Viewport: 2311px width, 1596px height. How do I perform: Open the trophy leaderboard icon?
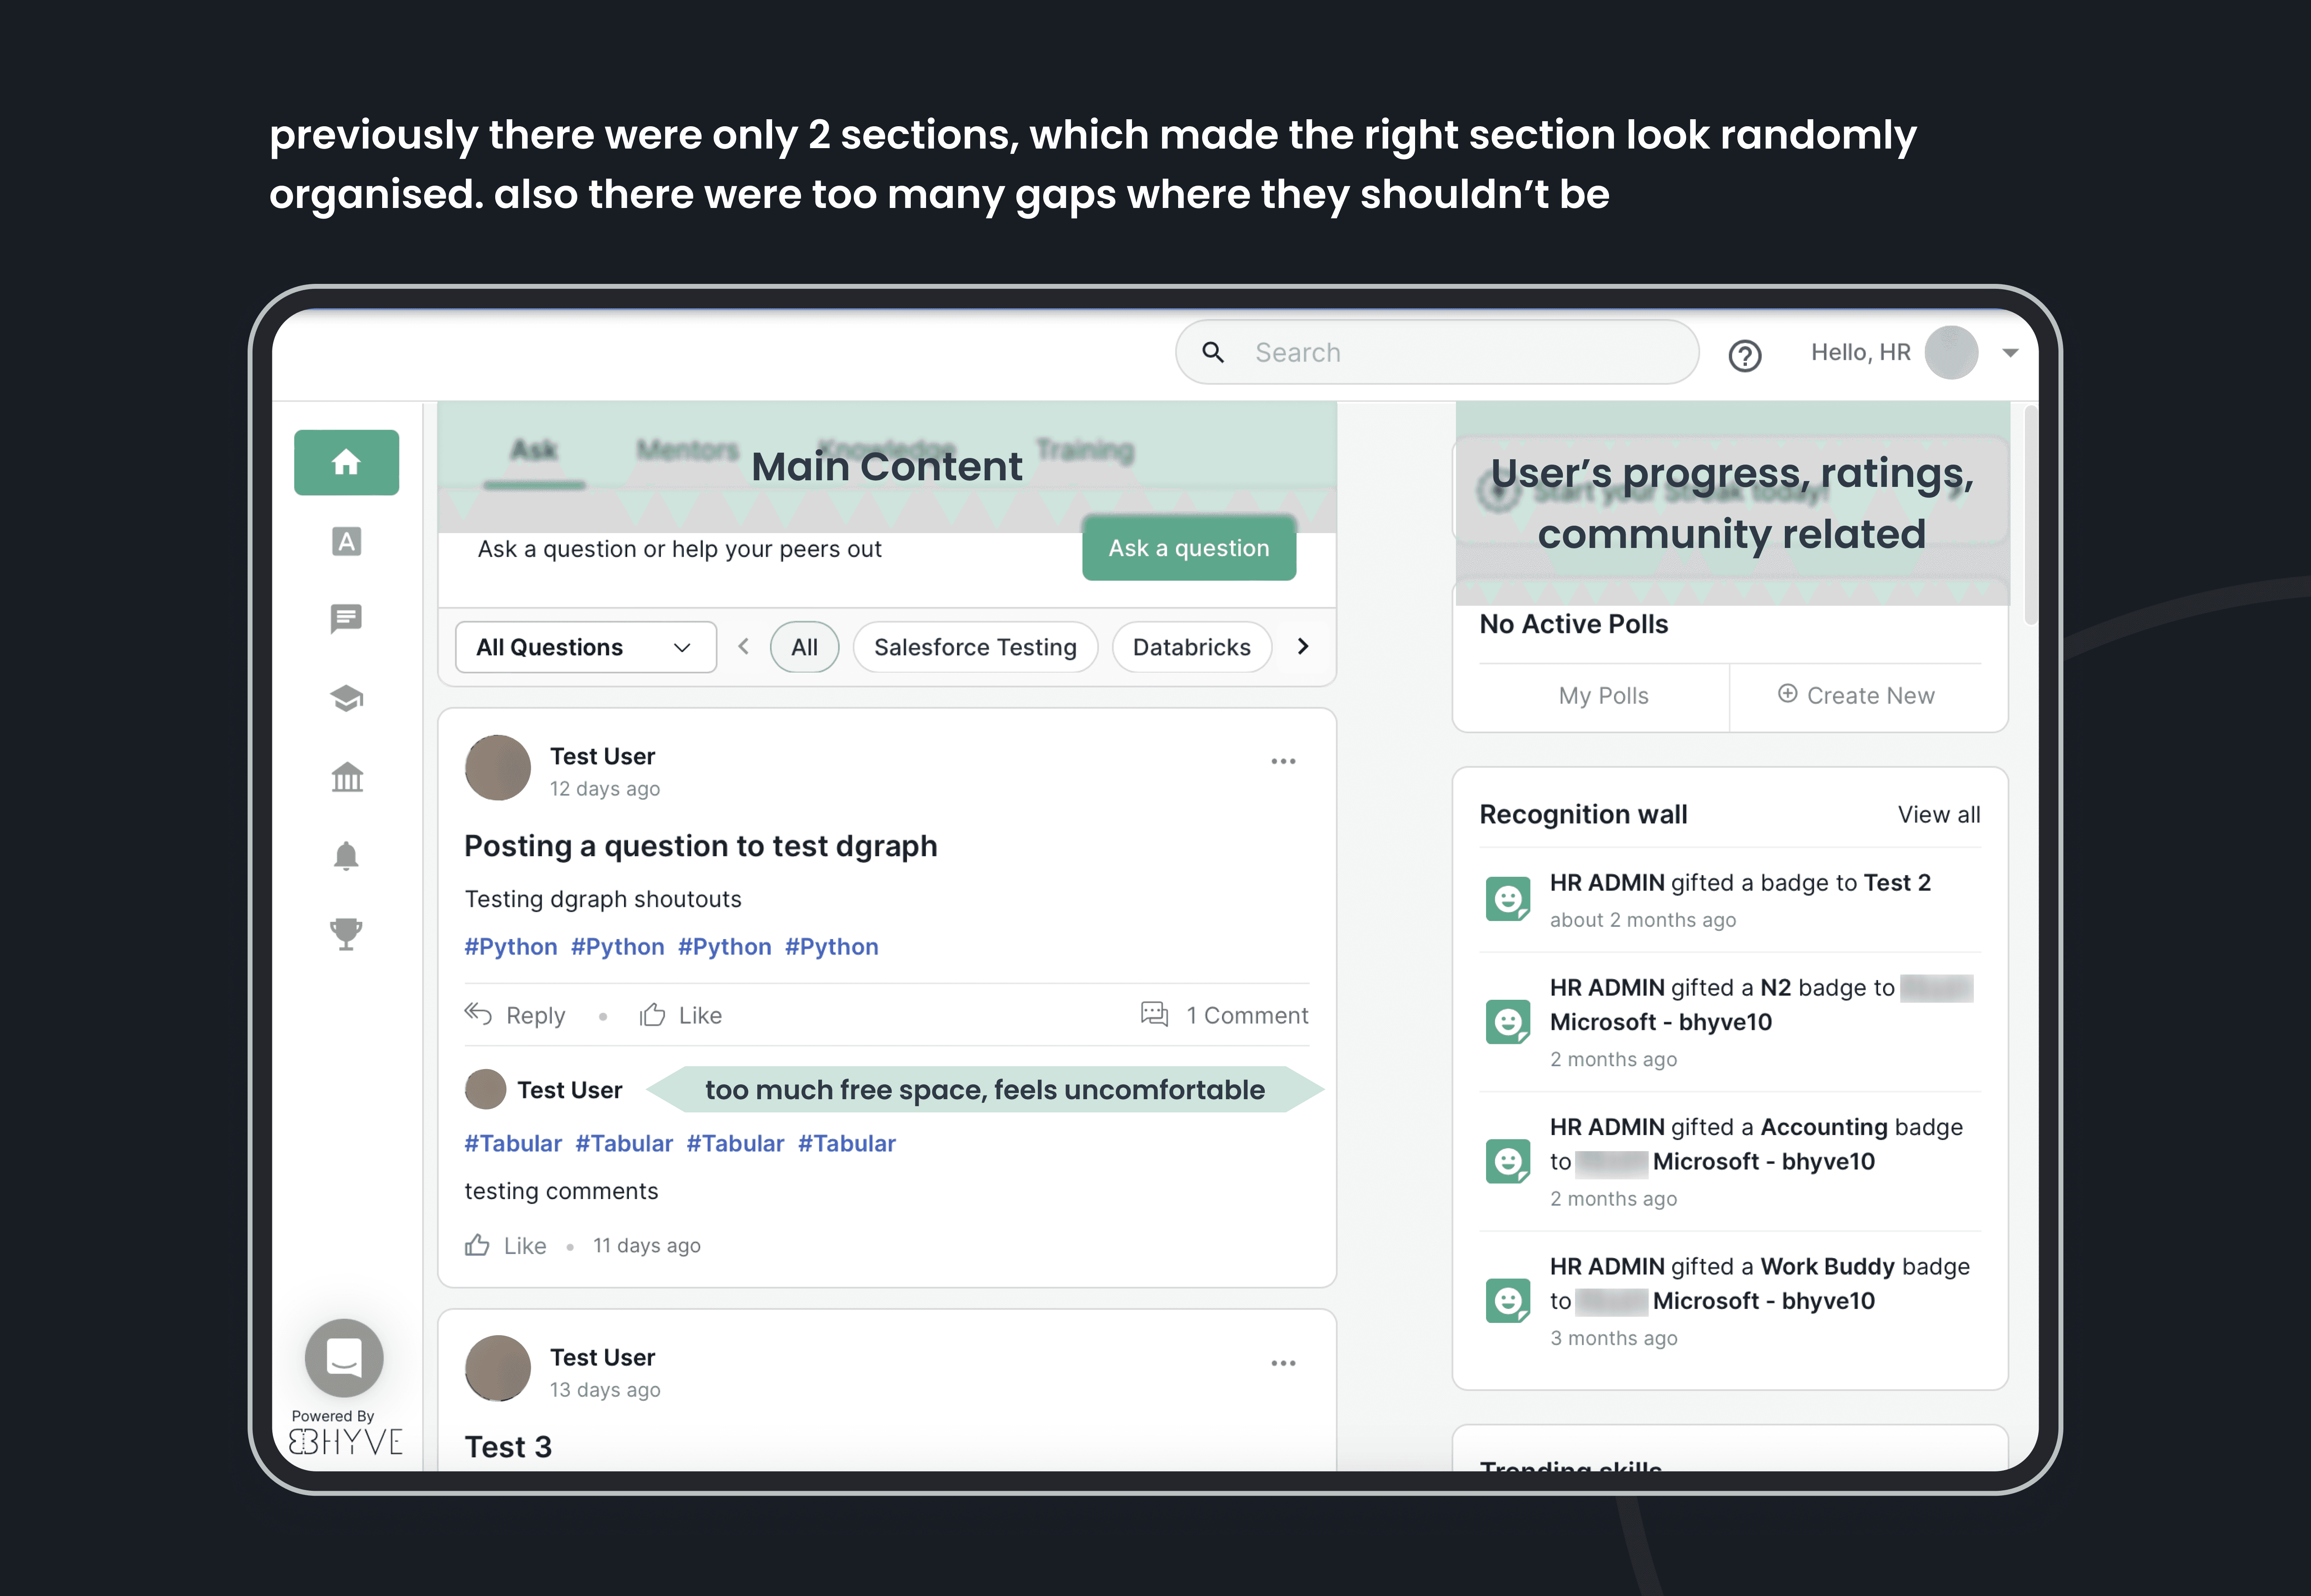(346, 934)
